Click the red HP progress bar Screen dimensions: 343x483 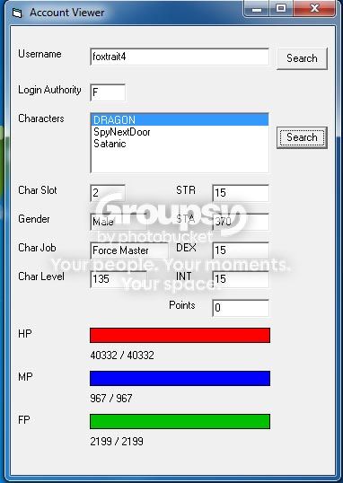[x=180, y=335]
